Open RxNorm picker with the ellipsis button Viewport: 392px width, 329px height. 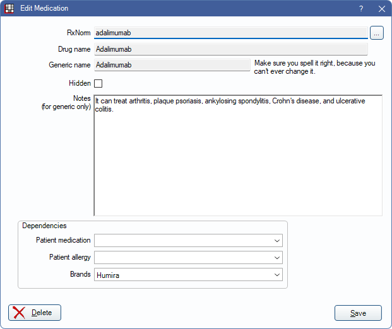click(377, 33)
